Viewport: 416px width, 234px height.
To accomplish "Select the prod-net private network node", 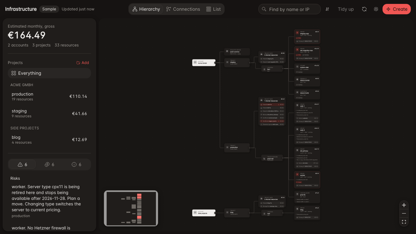I will 272,158.
